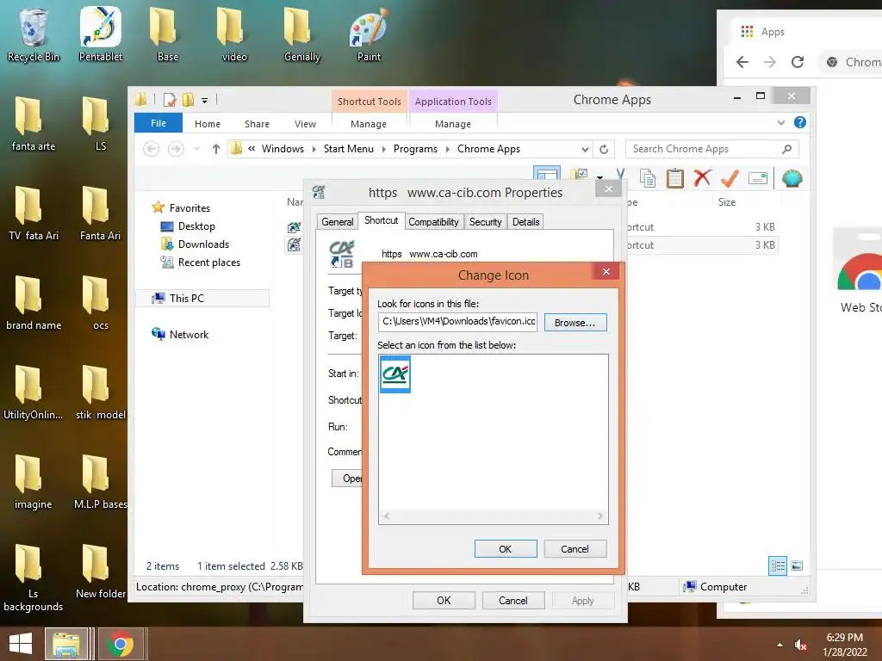Switch to the Compatibility tab in Properties

434,222
